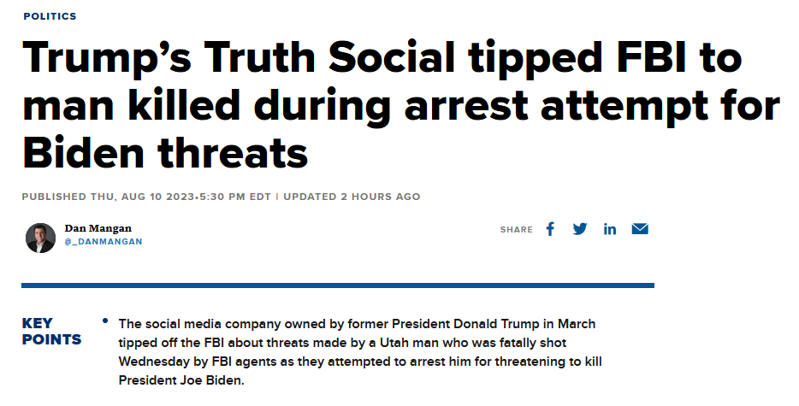
Task: Click Dan Mangan's author photo
Action: tap(40, 238)
